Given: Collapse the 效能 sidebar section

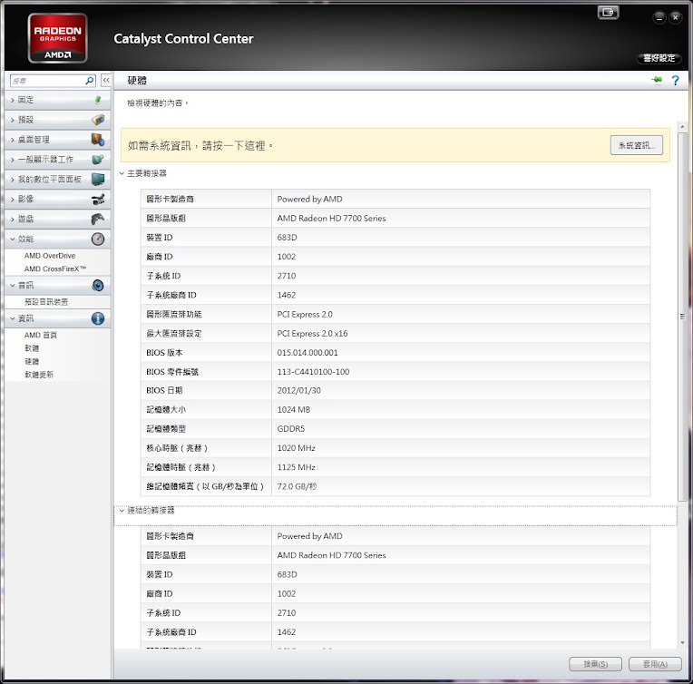Looking at the screenshot, I should pos(13,239).
